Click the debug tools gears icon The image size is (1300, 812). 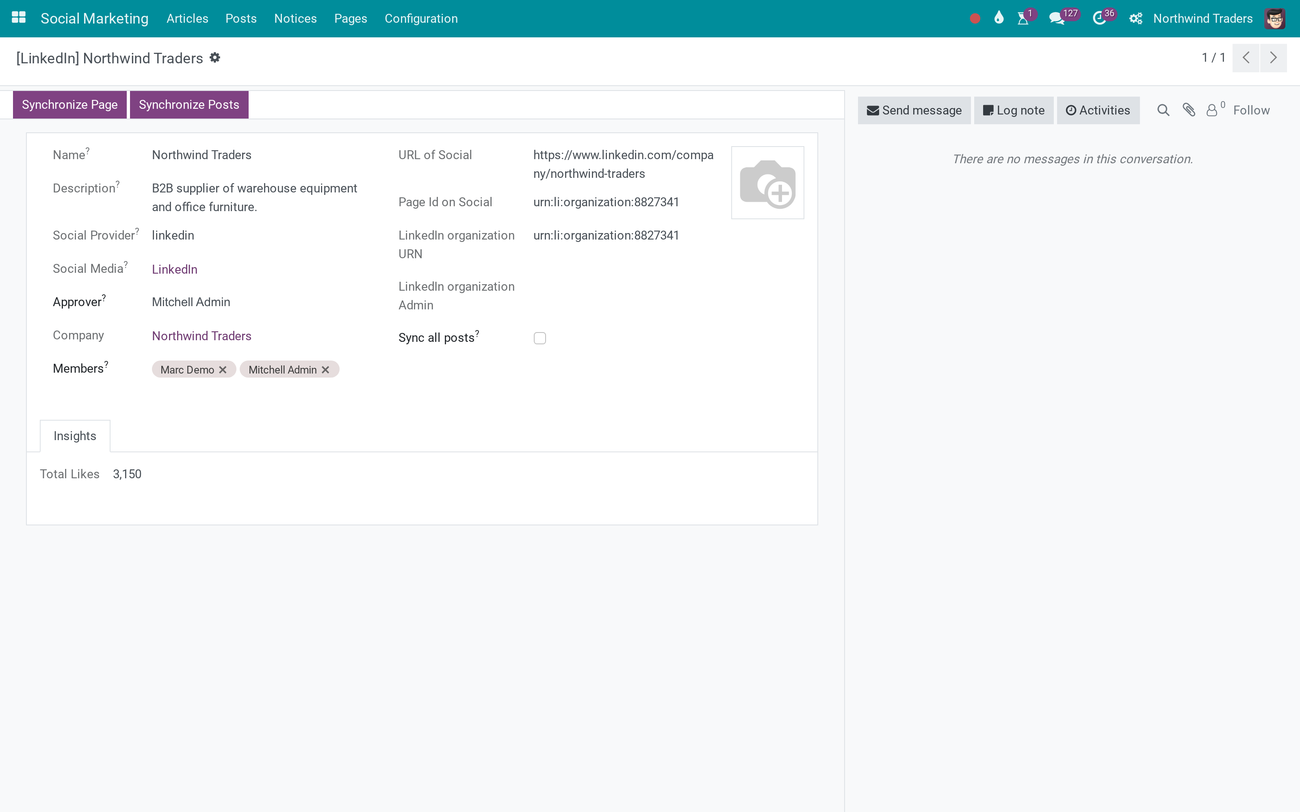tap(1135, 19)
